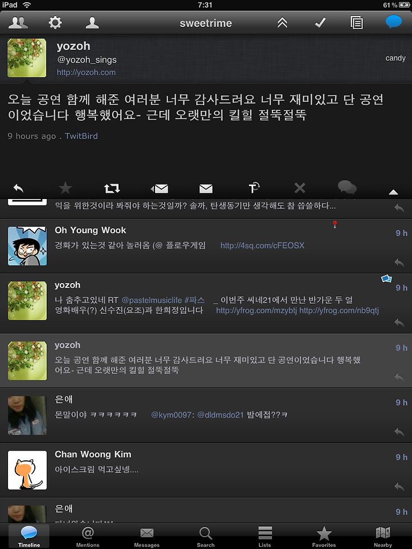Tap the reply arrow in tweet action bar
412x549 pixels.
[x=18, y=188]
